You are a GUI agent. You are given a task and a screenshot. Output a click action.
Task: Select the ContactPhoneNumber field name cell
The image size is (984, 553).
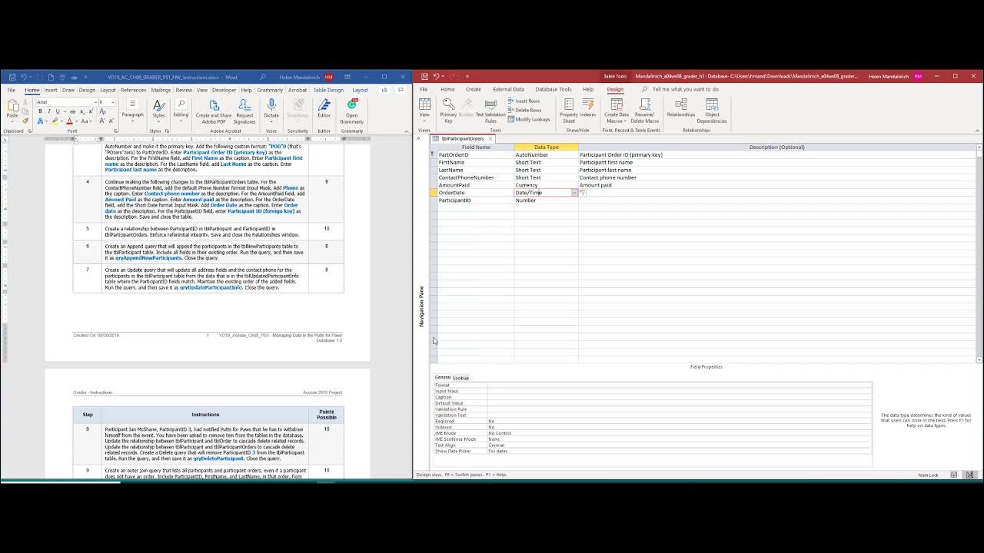point(475,177)
